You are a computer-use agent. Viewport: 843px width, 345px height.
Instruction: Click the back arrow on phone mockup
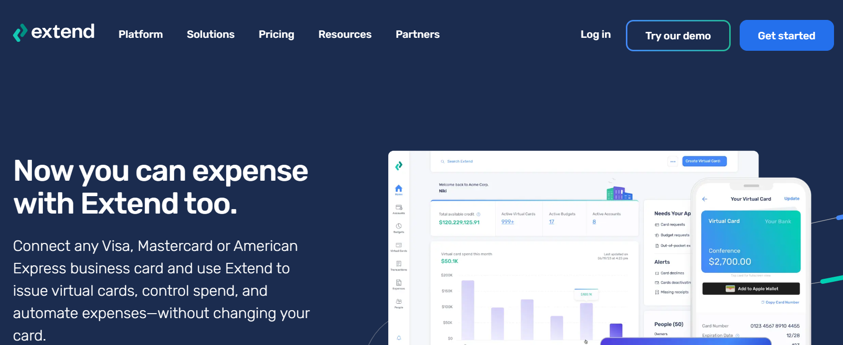tap(705, 199)
